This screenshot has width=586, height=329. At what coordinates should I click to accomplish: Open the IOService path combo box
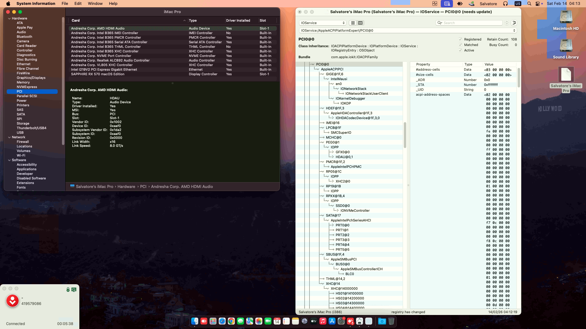[408, 30]
